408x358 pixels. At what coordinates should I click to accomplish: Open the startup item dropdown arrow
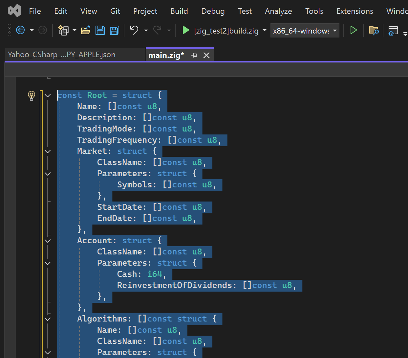(265, 30)
